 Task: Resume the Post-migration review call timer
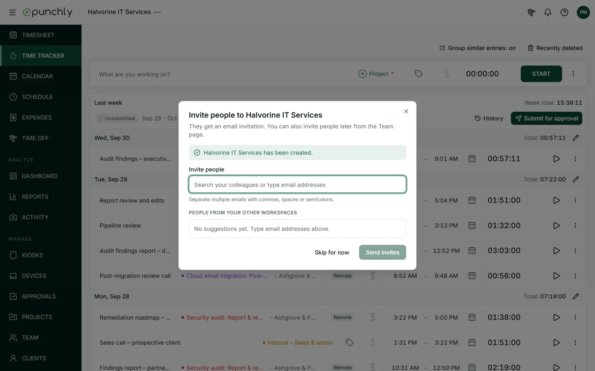556,276
